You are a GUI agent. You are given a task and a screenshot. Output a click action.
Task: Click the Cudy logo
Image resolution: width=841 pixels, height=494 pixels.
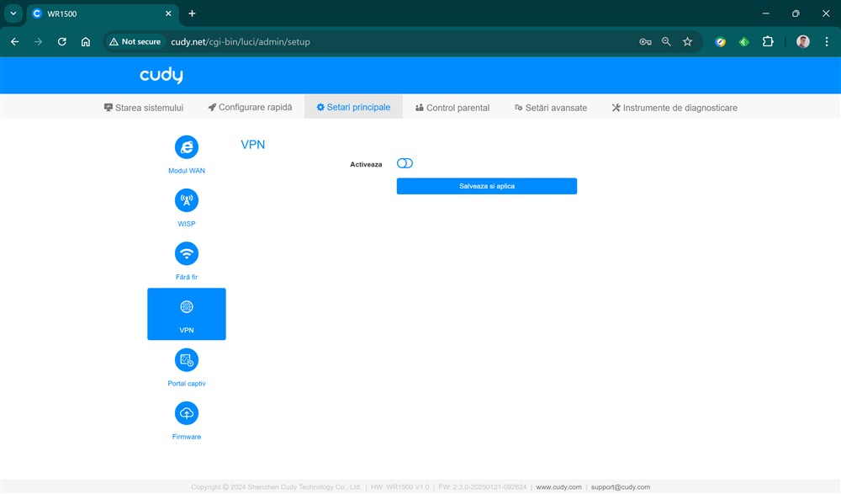tap(161, 76)
